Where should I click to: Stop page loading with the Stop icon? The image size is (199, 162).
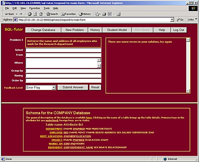pyautogui.click(x=30, y=14)
